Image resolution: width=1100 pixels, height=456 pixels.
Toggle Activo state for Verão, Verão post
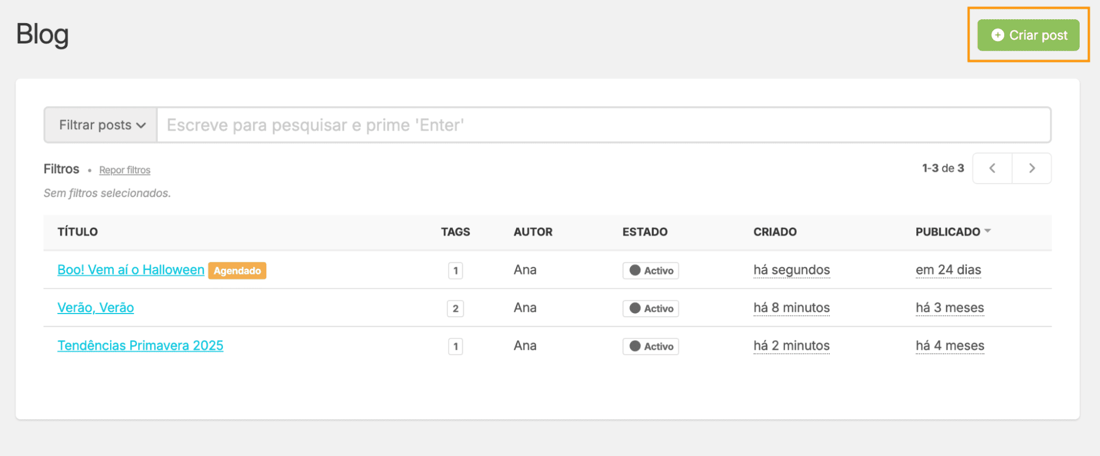pos(650,309)
